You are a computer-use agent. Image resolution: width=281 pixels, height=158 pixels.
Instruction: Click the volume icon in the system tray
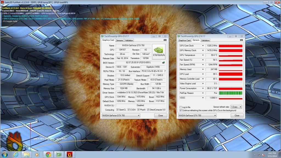click(x=263, y=155)
